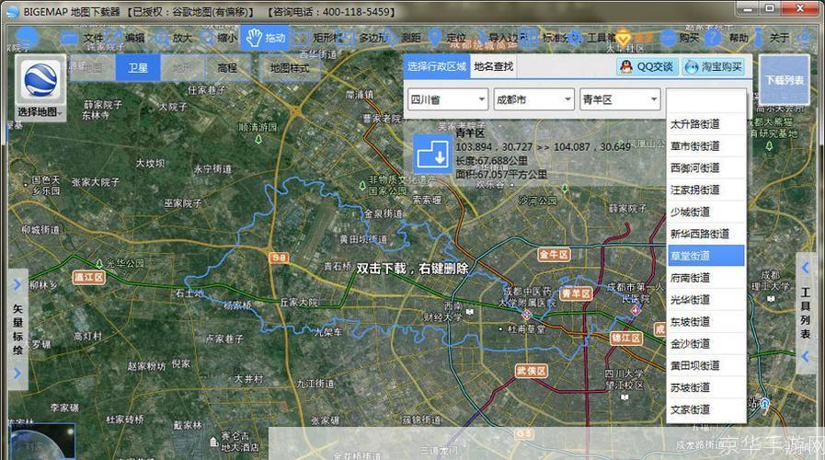
Task: Click lower arrow on 矢量标绘 panel
Action: (x=17, y=374)
